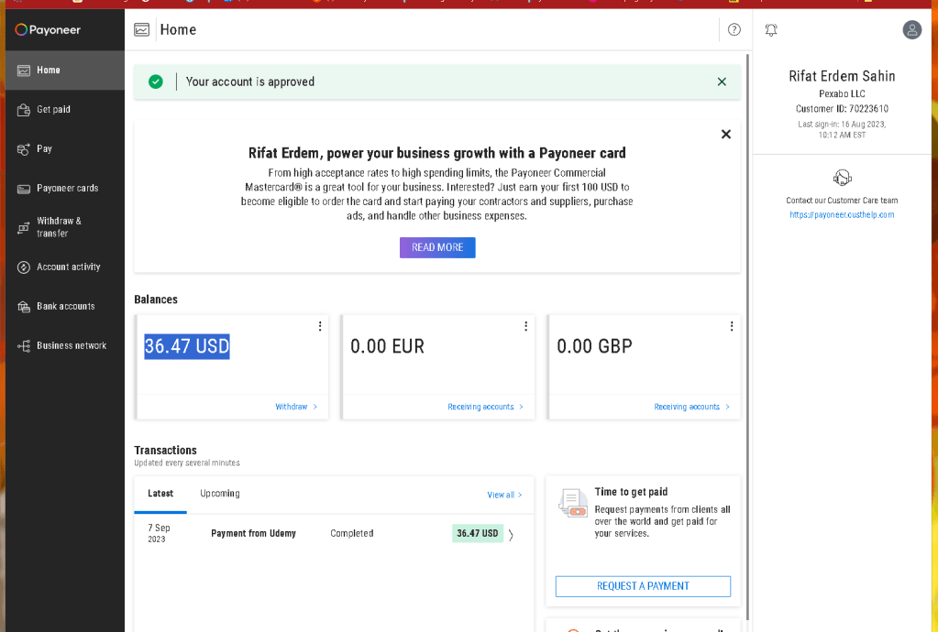Open GBP balance options menu
This screenshot has height=632, width=938.
pyautogui.click(x=731, y=326)
